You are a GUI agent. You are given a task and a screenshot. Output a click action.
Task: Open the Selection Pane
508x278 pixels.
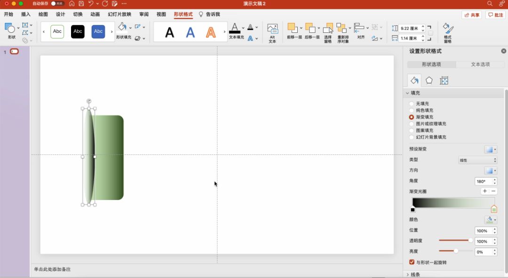point(328,33)
